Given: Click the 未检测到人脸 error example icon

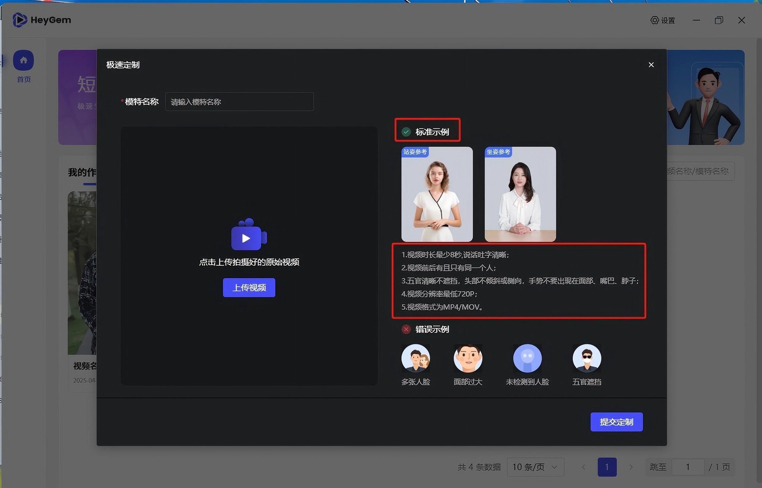Looking at the screenshot, I should click(x=527, y=358).
